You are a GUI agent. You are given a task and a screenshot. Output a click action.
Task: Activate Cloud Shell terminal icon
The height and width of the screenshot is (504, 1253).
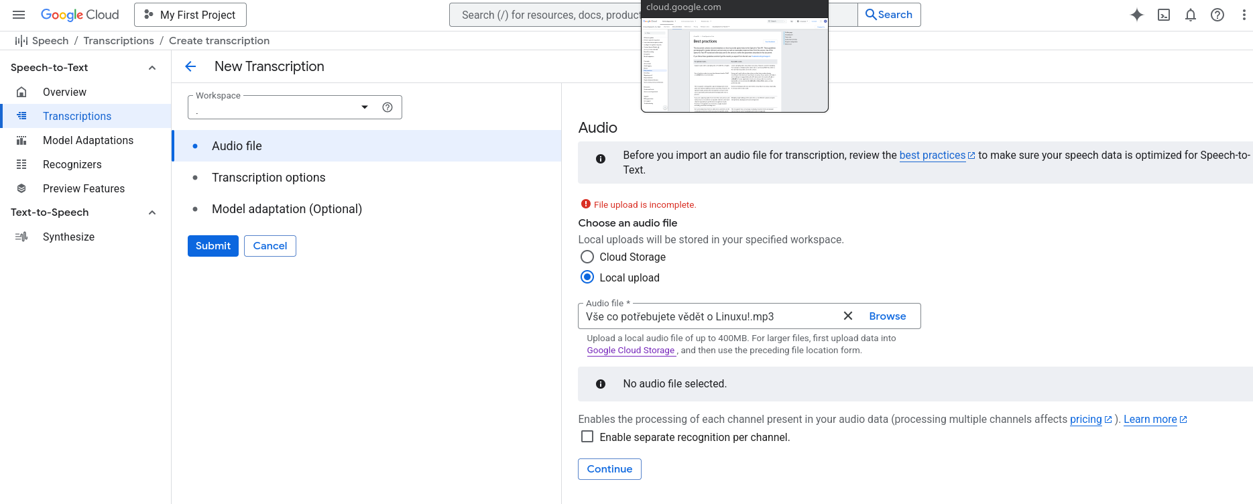[x=1164, y=15]
